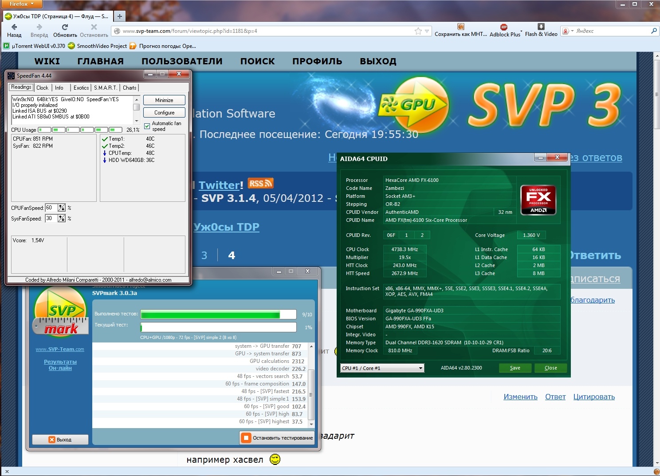This screenshot has height=476, width=660.
Task: Click the Save as MHT toolbar icon
Action: [460, 27]
